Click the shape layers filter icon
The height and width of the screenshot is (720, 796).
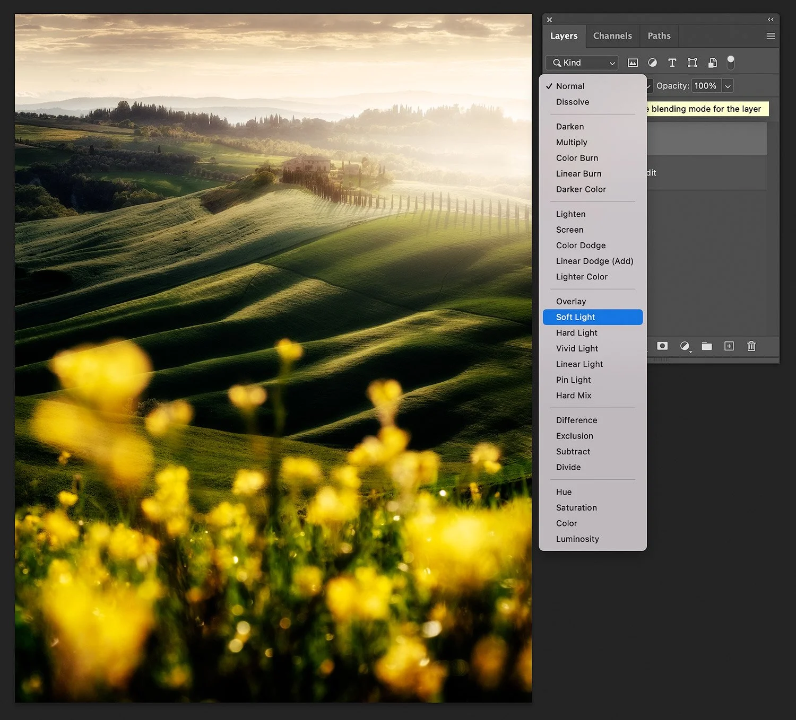pyautogui.click(x=692, y=63)
